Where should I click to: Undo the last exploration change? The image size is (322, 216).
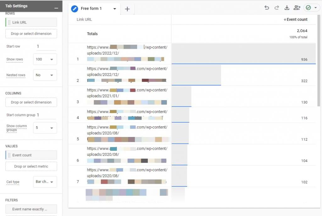click(267, 7)
